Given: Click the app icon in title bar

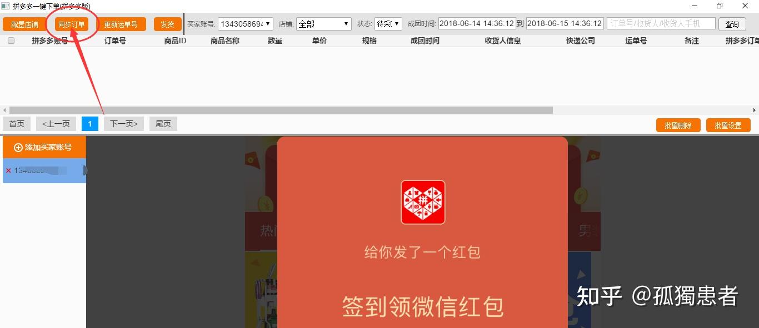Looking at the screenshot, I should (5, 6).
